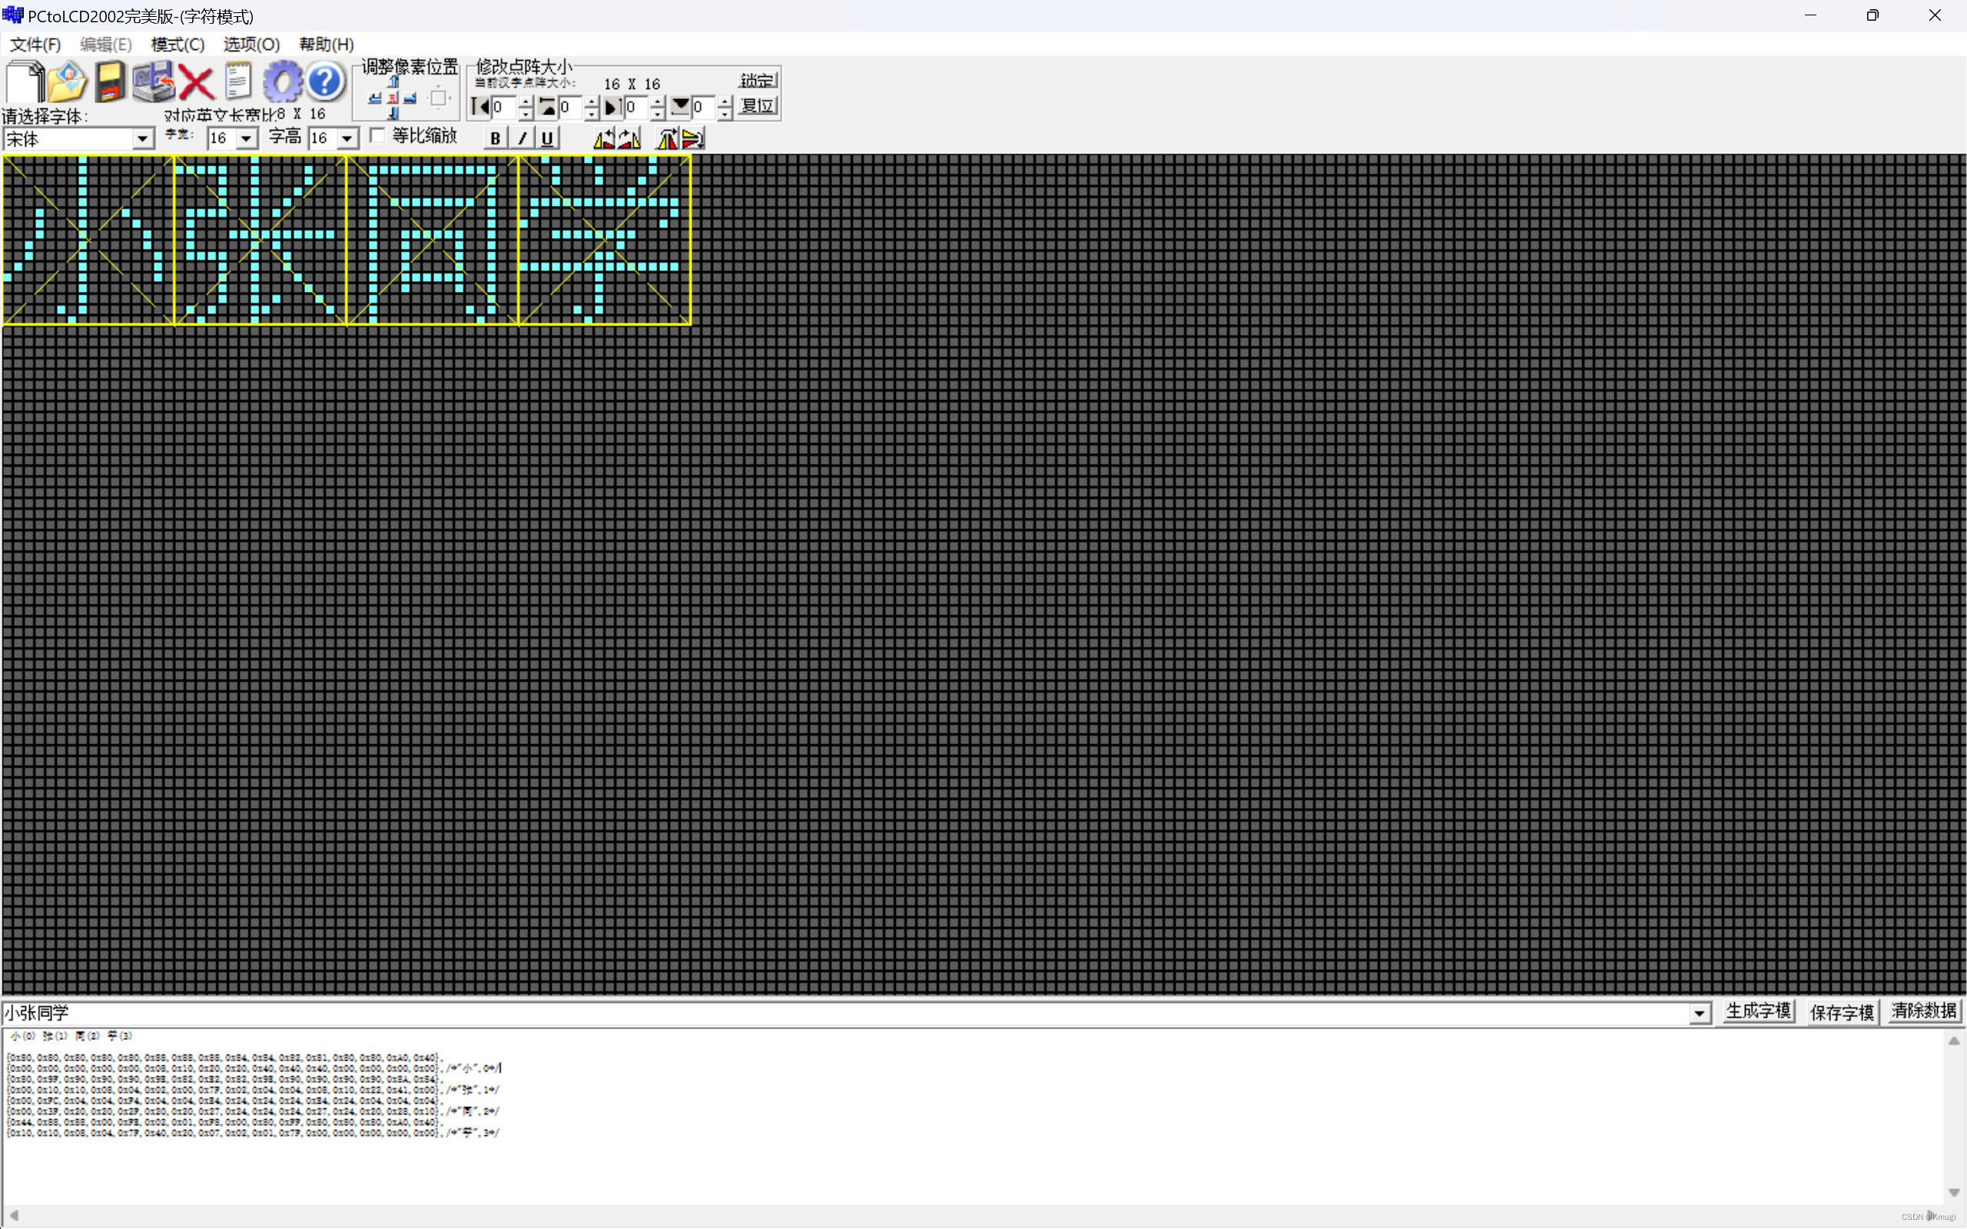Viewport: 1967px width, 1229px height.
Task: Expand the 字高 height dropdown
Action: (347, 139)
